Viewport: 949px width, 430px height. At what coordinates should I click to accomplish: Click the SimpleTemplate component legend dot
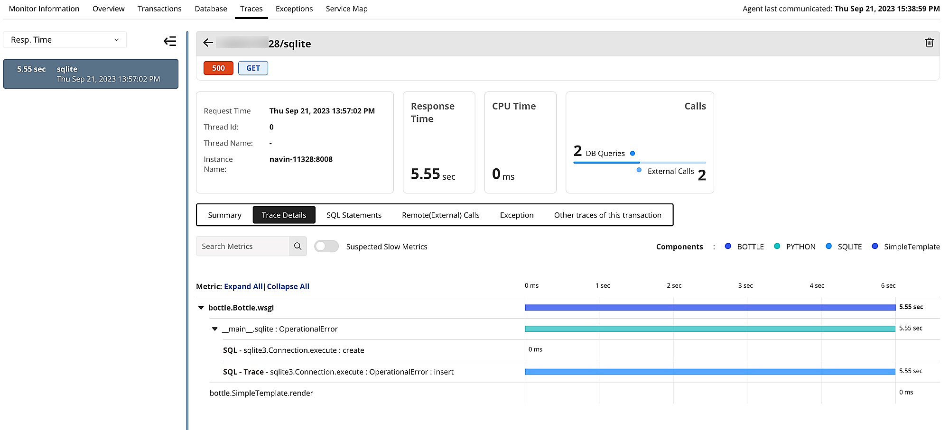click(875, 246)
